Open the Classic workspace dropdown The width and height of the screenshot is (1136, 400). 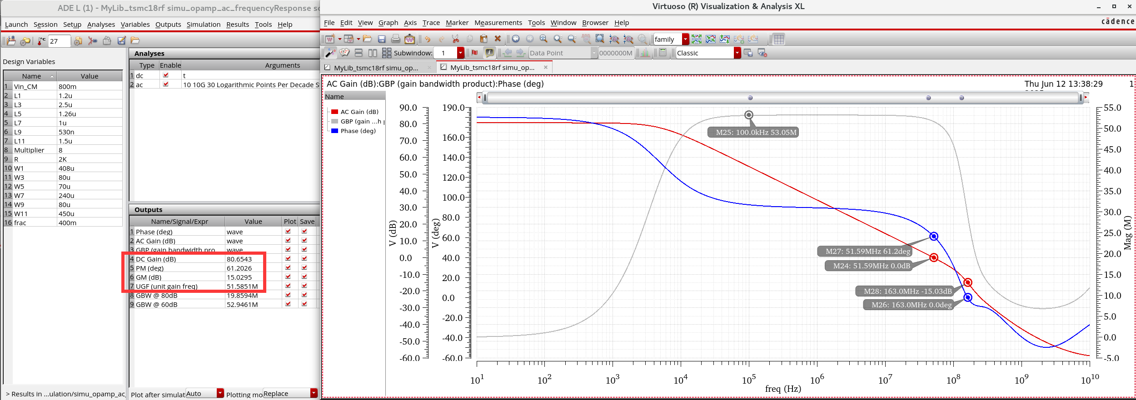[737, 53]
